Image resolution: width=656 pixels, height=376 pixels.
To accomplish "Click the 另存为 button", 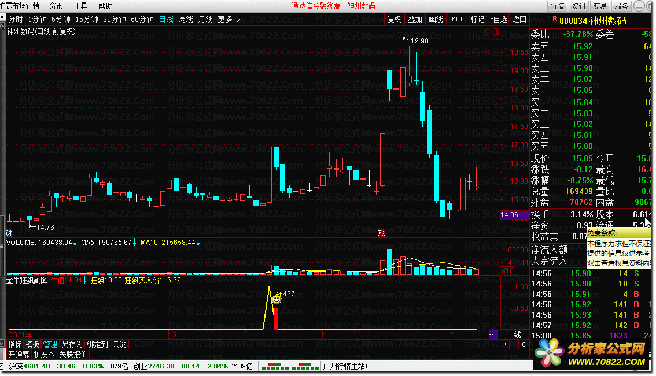I will click(x=72, y=344).
